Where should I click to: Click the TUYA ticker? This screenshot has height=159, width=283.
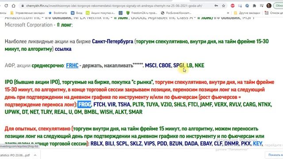pos(152,105)
